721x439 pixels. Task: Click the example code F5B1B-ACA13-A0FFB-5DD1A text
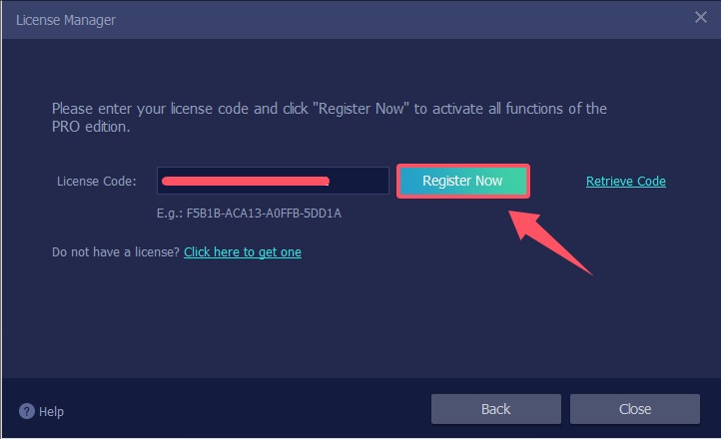[x=264, y=214]
